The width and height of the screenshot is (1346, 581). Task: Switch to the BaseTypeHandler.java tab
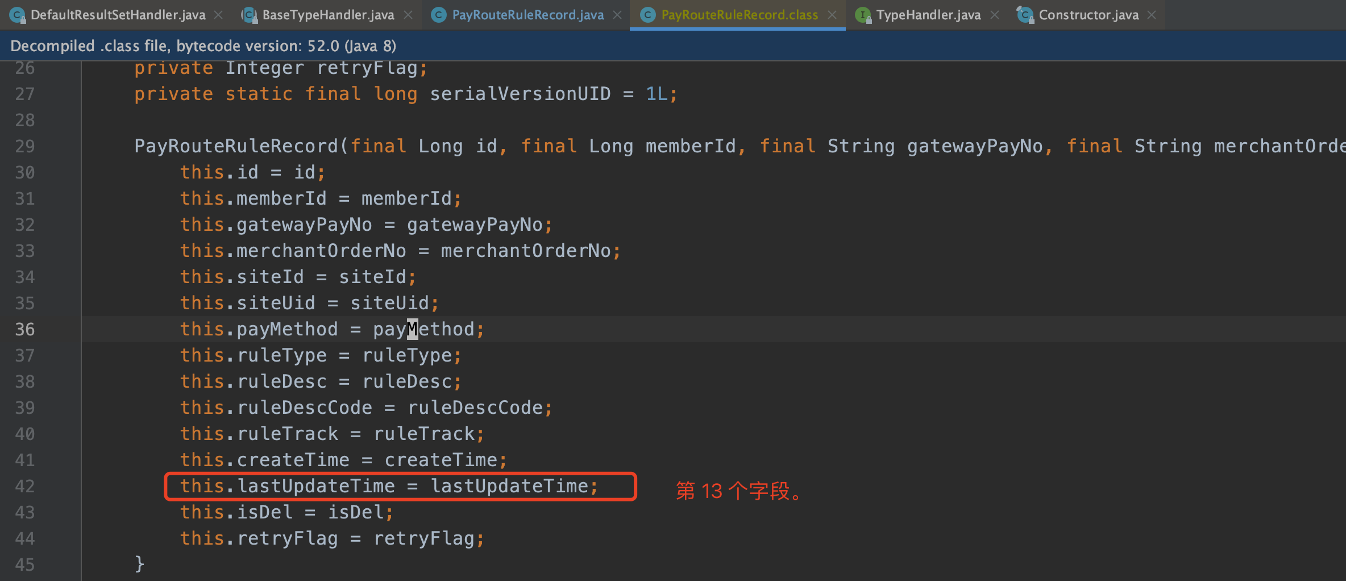coord(328,15)
